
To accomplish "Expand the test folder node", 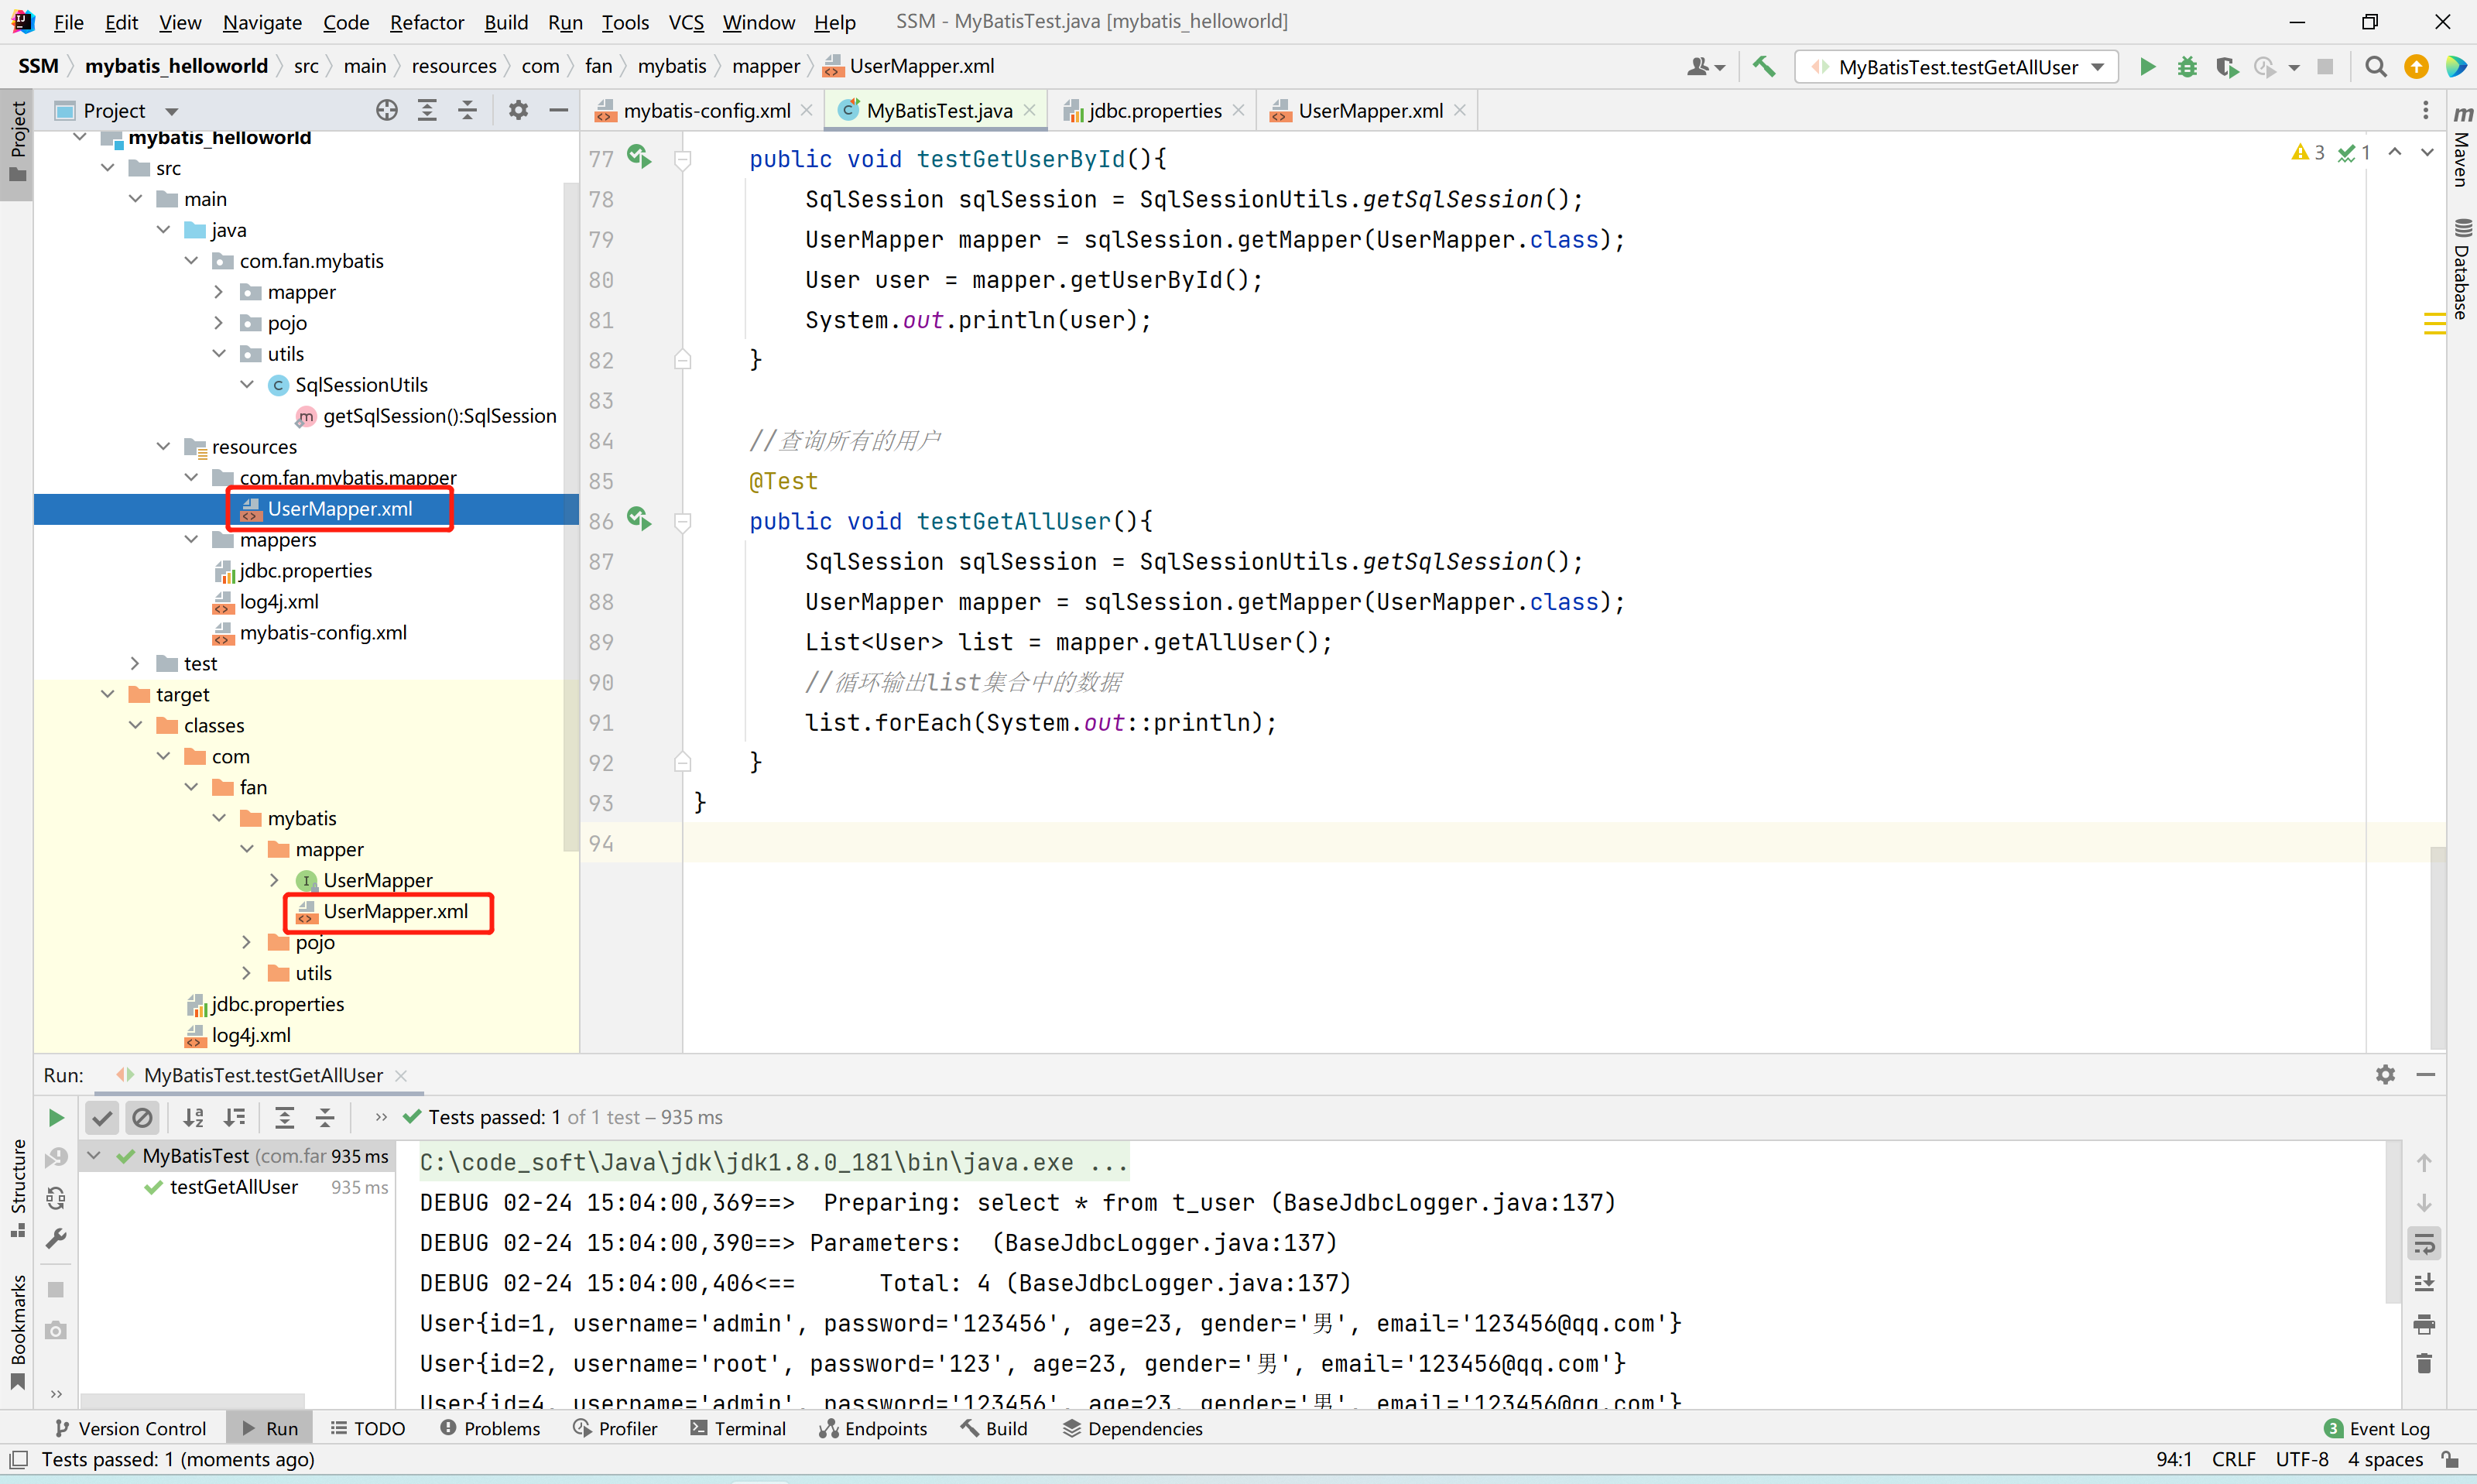I will (136, 663).
